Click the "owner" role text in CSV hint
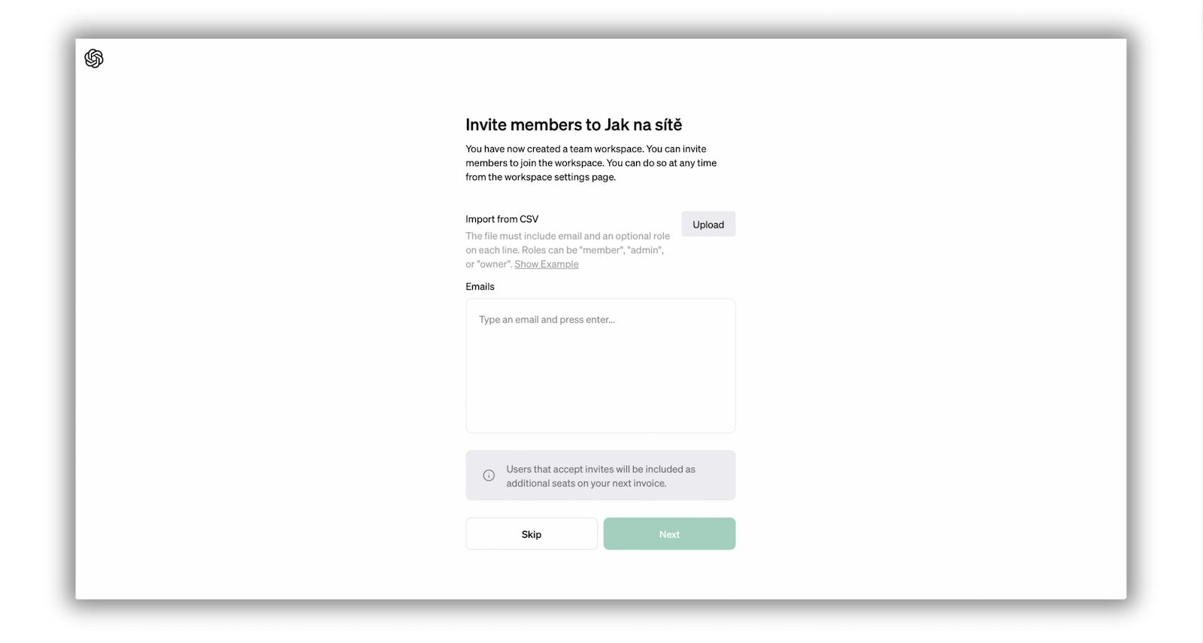 (x=493, y=264)
